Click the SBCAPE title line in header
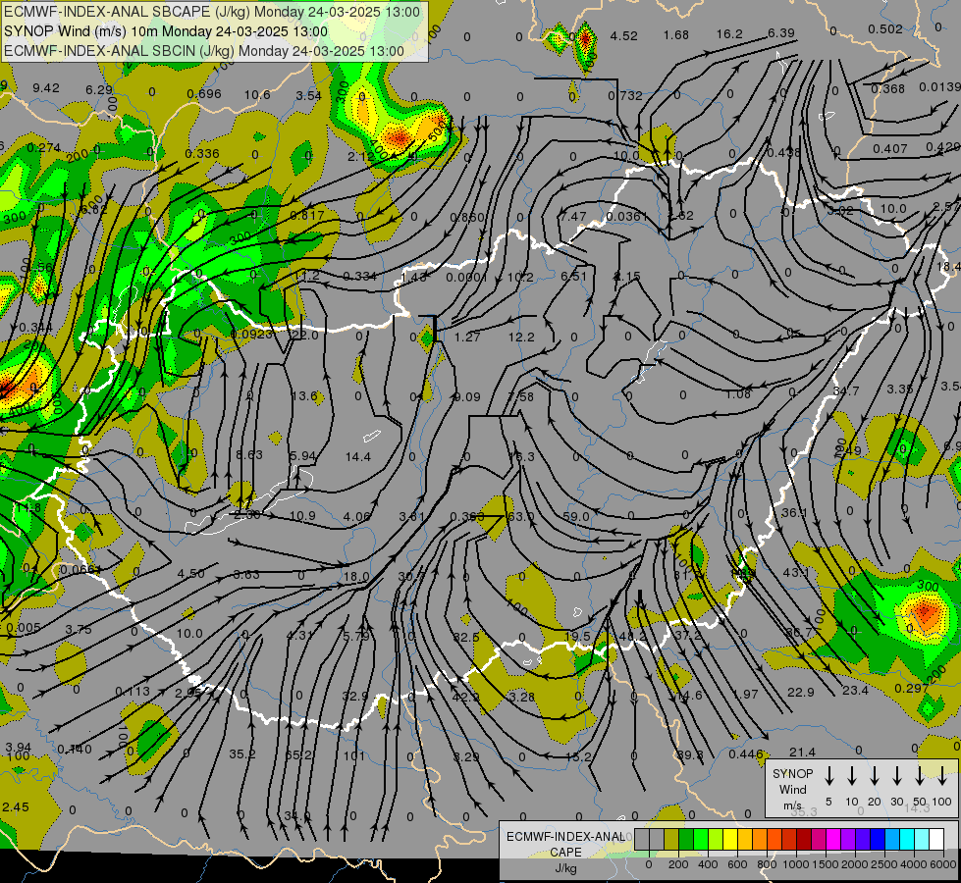The image size is (961, 883). [212, 12]
